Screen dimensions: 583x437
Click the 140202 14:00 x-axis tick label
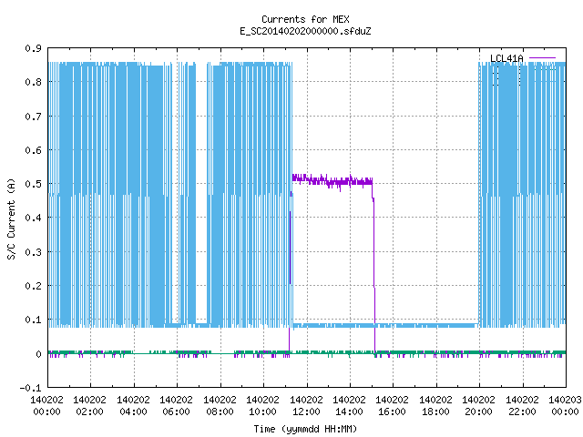[x=349, y=406]
